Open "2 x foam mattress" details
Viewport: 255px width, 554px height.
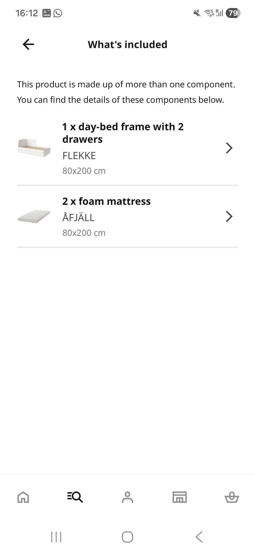106,201
